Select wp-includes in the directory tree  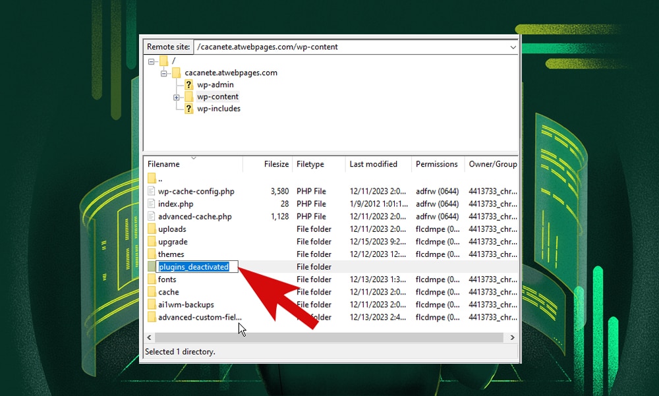tap(220, 107)
